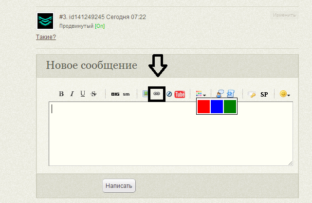
Task: Insert a hyperlink using chain icon
Action: tap(157, 94)
